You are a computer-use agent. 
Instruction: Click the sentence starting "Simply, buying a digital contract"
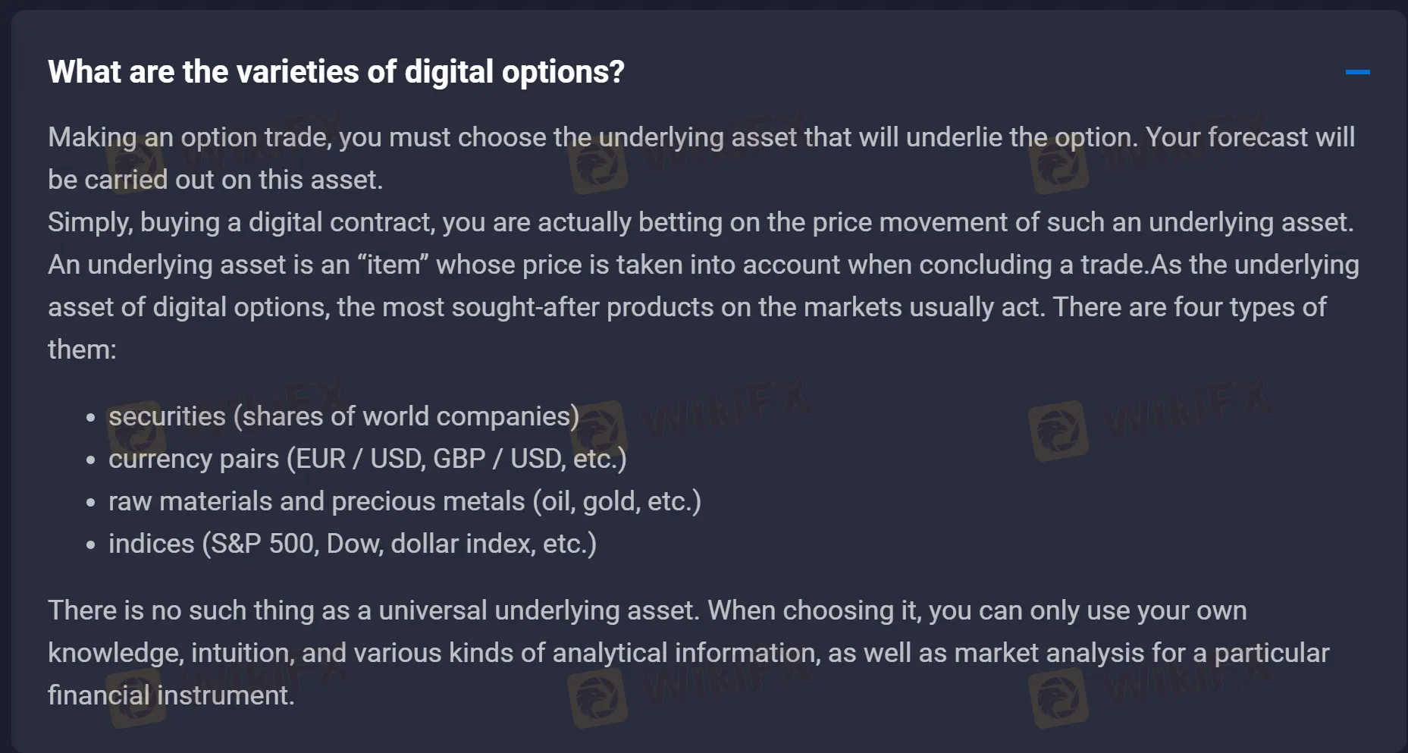[700, 222]
